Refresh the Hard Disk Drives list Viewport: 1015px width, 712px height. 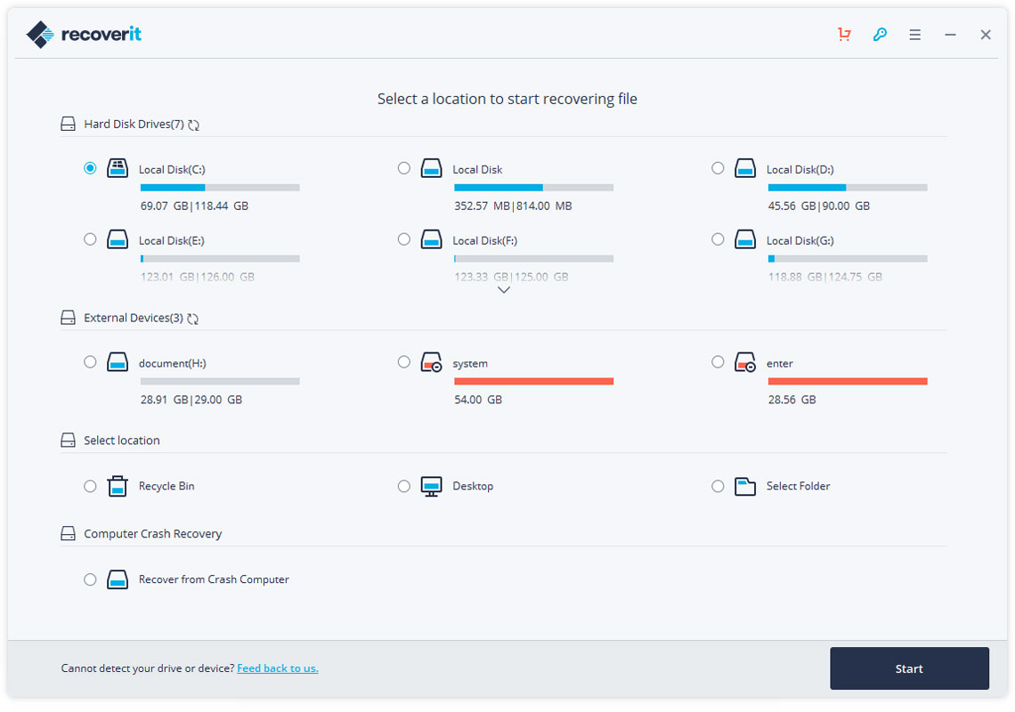click(194, 125)
